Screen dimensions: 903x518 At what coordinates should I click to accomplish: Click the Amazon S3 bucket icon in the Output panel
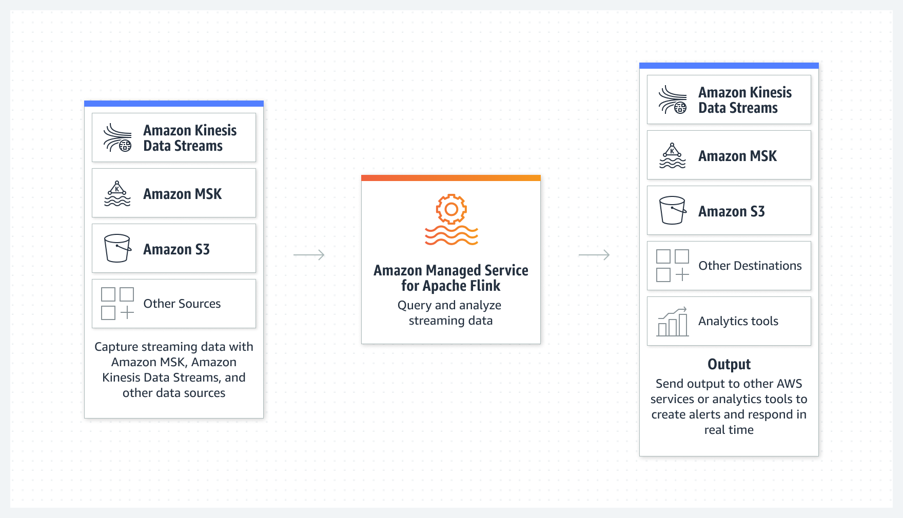[673, 210]
